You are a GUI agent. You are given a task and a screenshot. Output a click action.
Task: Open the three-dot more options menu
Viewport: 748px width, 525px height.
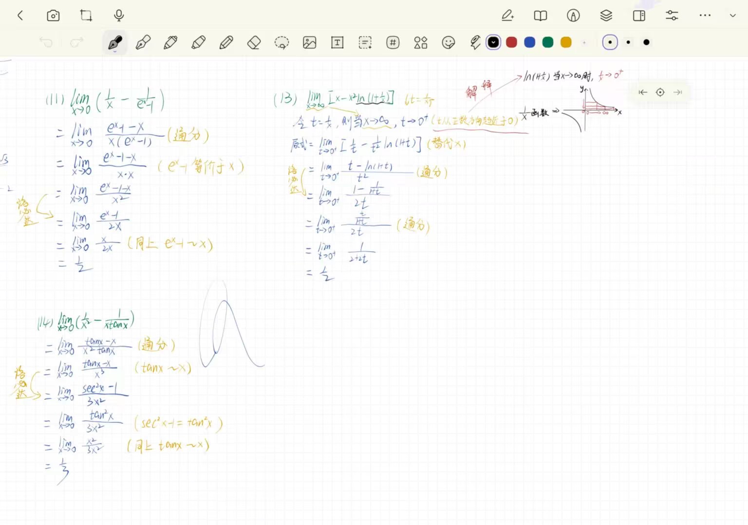point(705,16)
